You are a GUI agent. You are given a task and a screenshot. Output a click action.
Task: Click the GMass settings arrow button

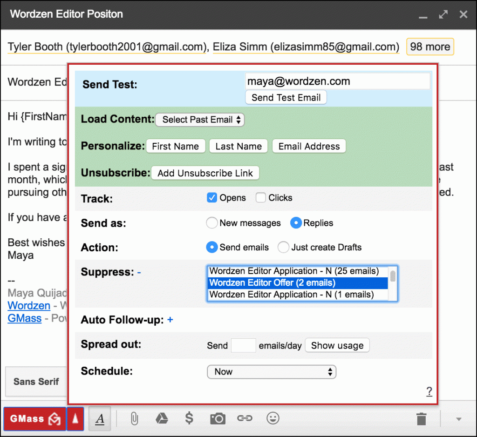75,418
